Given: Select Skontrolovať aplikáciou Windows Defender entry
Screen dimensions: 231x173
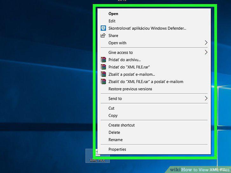Looking at the screenshot, I should coord(147,28).
